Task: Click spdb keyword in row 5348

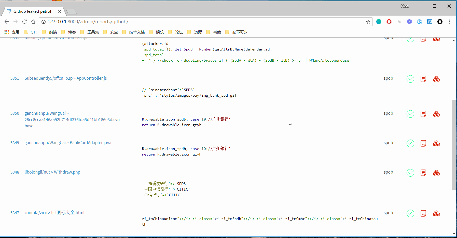Action: point(388,172)
